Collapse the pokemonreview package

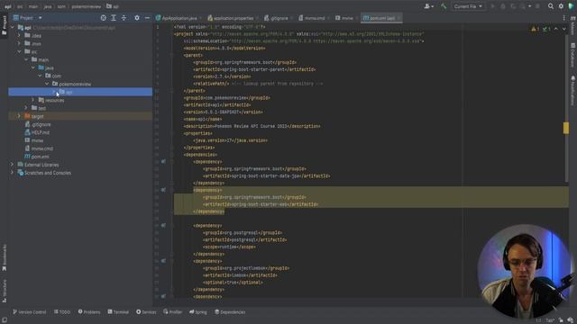47,84
